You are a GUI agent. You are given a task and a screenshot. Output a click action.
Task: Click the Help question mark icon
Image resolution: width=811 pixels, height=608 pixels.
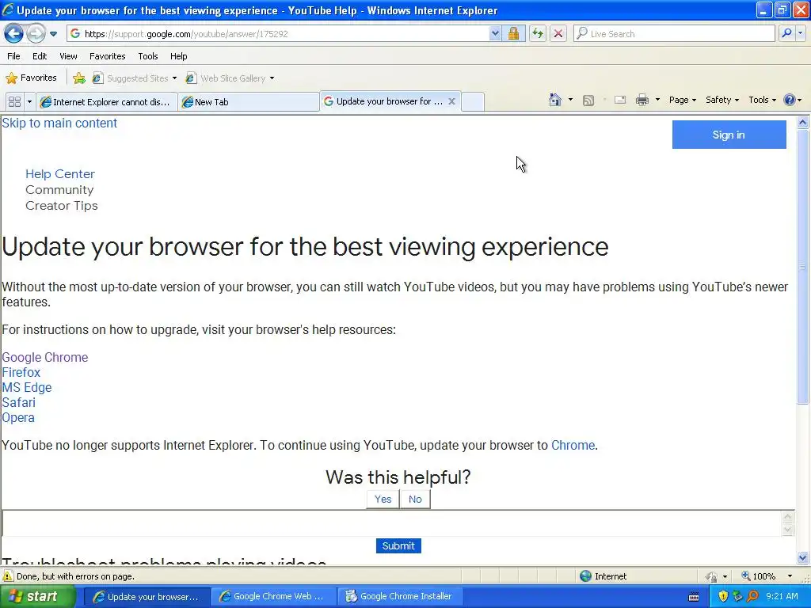[790, 100]
